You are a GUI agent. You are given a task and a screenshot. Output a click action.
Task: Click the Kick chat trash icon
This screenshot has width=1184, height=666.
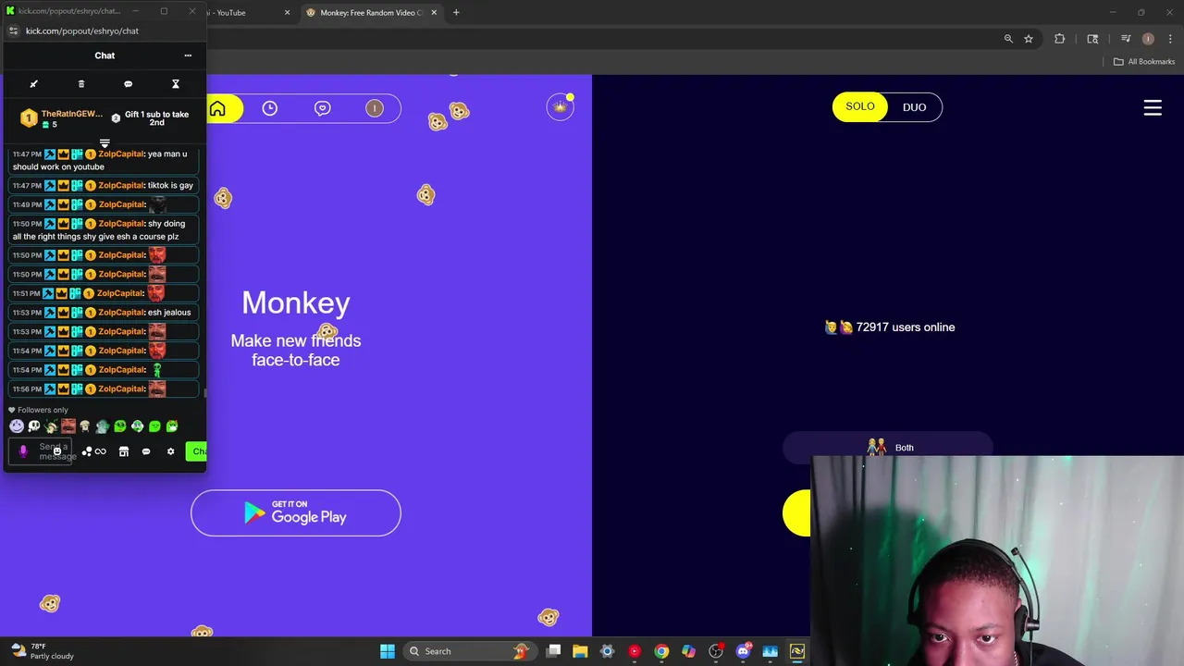click(80, 84)
